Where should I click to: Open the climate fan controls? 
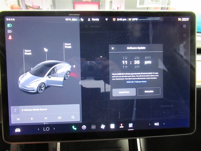[x=103, y=126]
